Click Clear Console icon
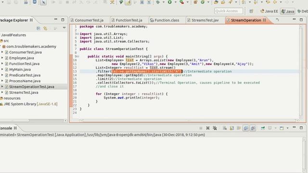 [x=225, y=128]
